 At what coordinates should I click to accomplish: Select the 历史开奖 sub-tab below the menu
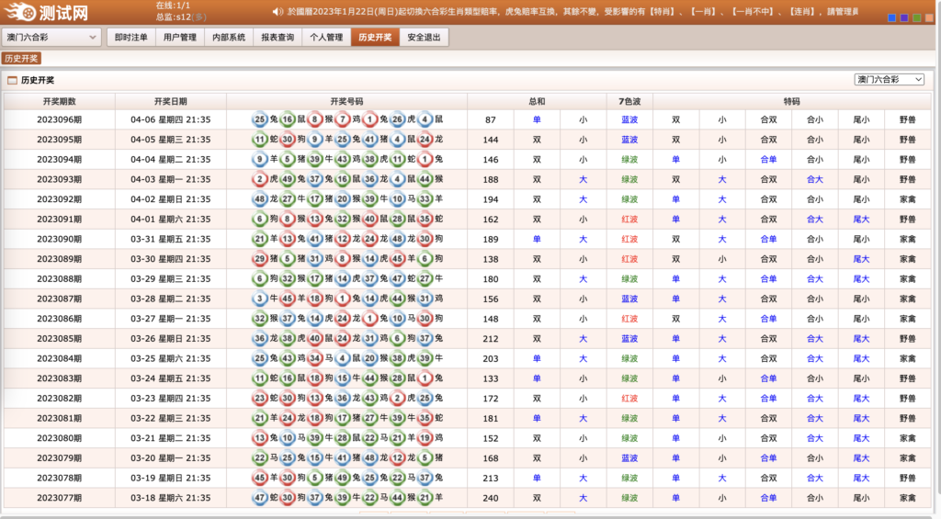21,59
